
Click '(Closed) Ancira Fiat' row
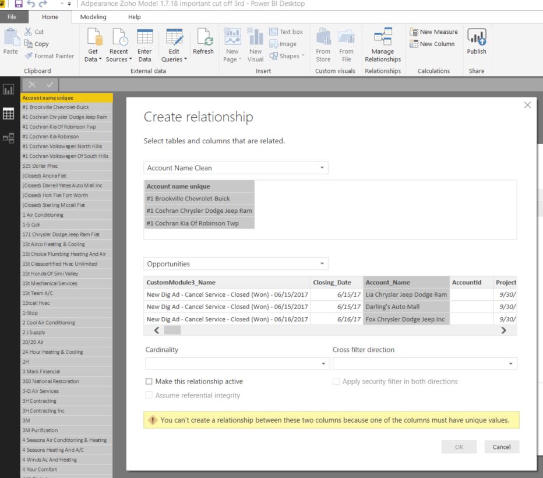point(66,175)
